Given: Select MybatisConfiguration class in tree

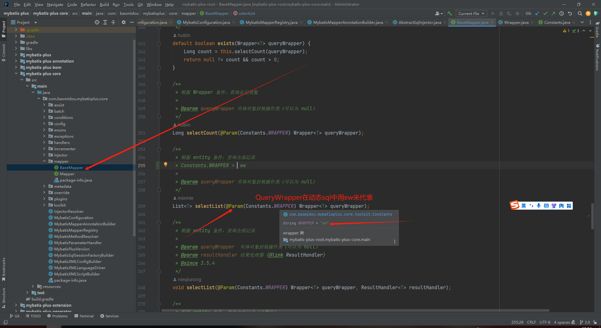Looking at the screenshot, I should (74, 218).
